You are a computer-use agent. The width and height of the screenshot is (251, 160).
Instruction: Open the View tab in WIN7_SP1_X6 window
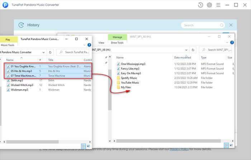[x=101, y=43]
